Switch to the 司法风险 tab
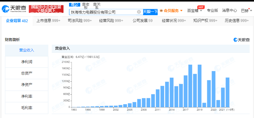This screenshot has width=254, height=118. coord(80,21)
